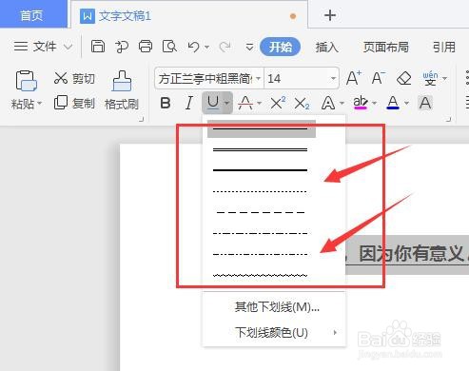Apply text highlight color icon

(361, 103)
